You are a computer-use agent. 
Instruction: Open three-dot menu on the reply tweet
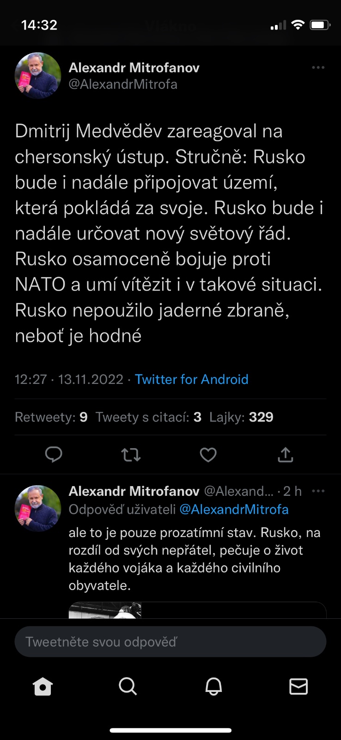(x=318, y=491)
